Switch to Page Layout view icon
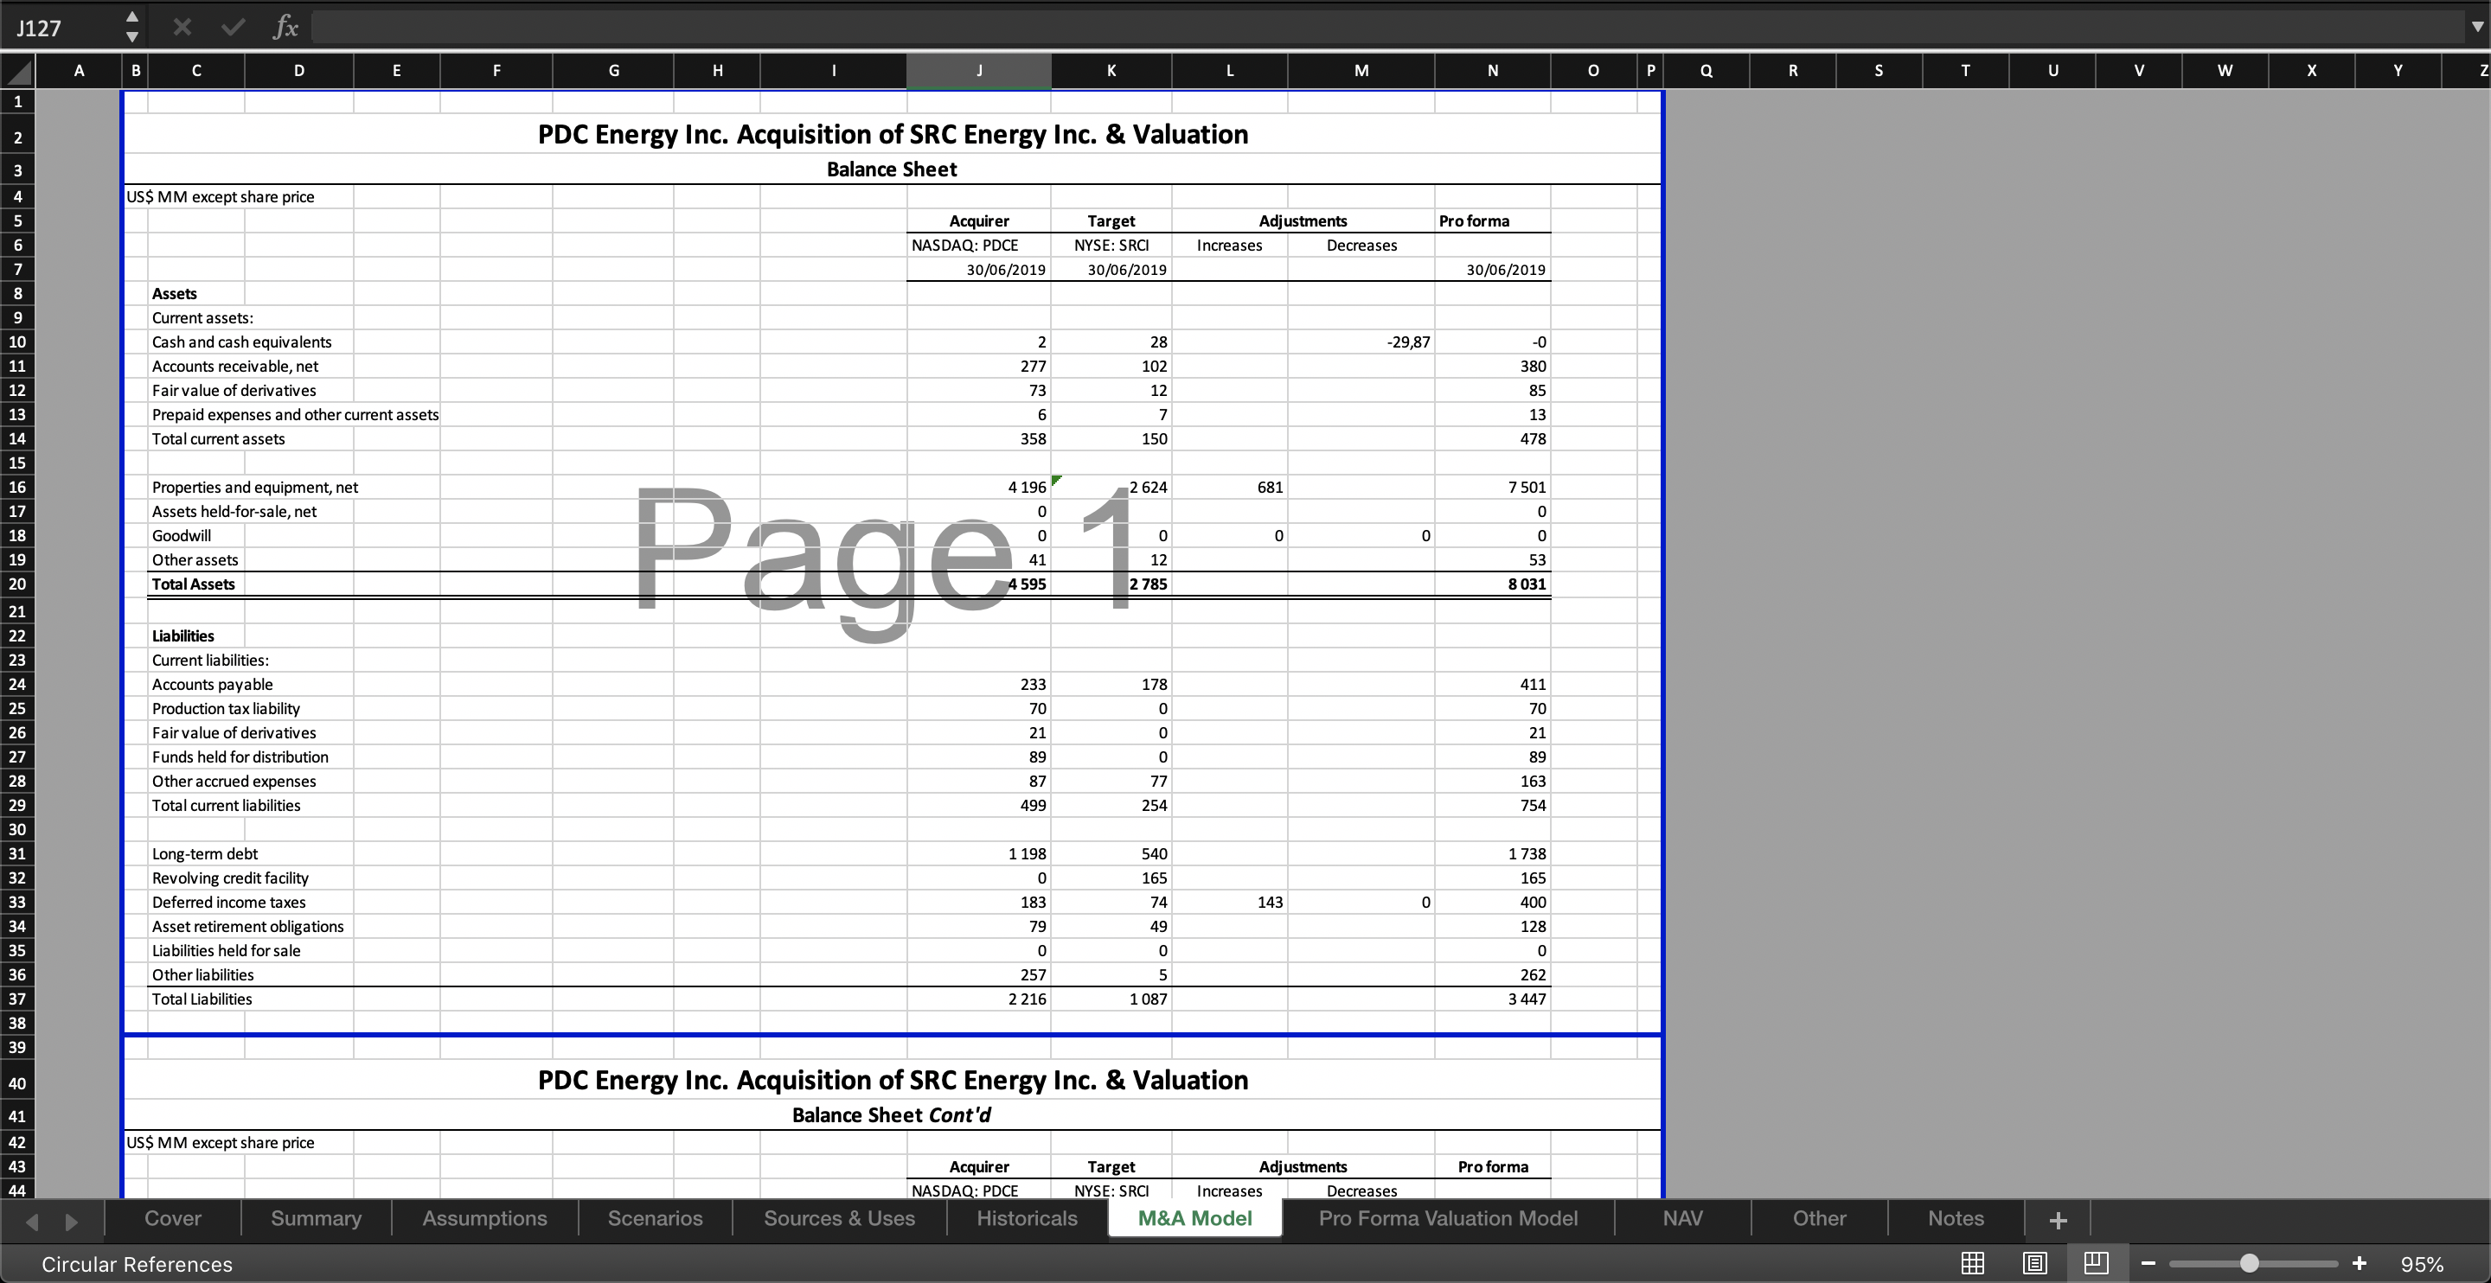This screenshot has width=2491, height=1283. click(2034, 1263)
